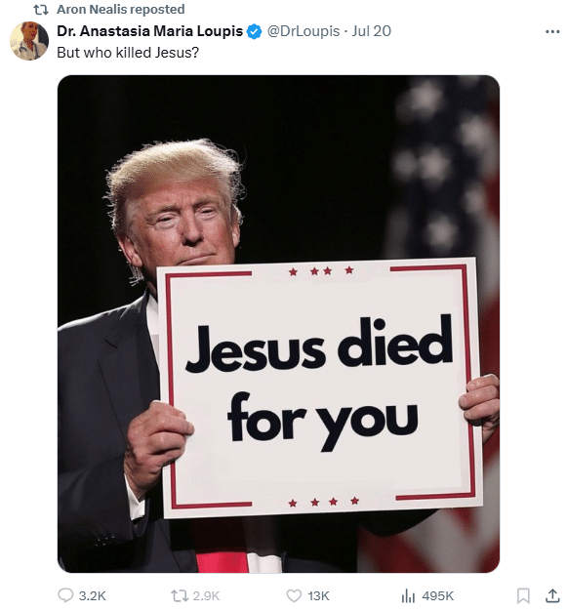Open the author's profile avatar picture

[29, 41]
